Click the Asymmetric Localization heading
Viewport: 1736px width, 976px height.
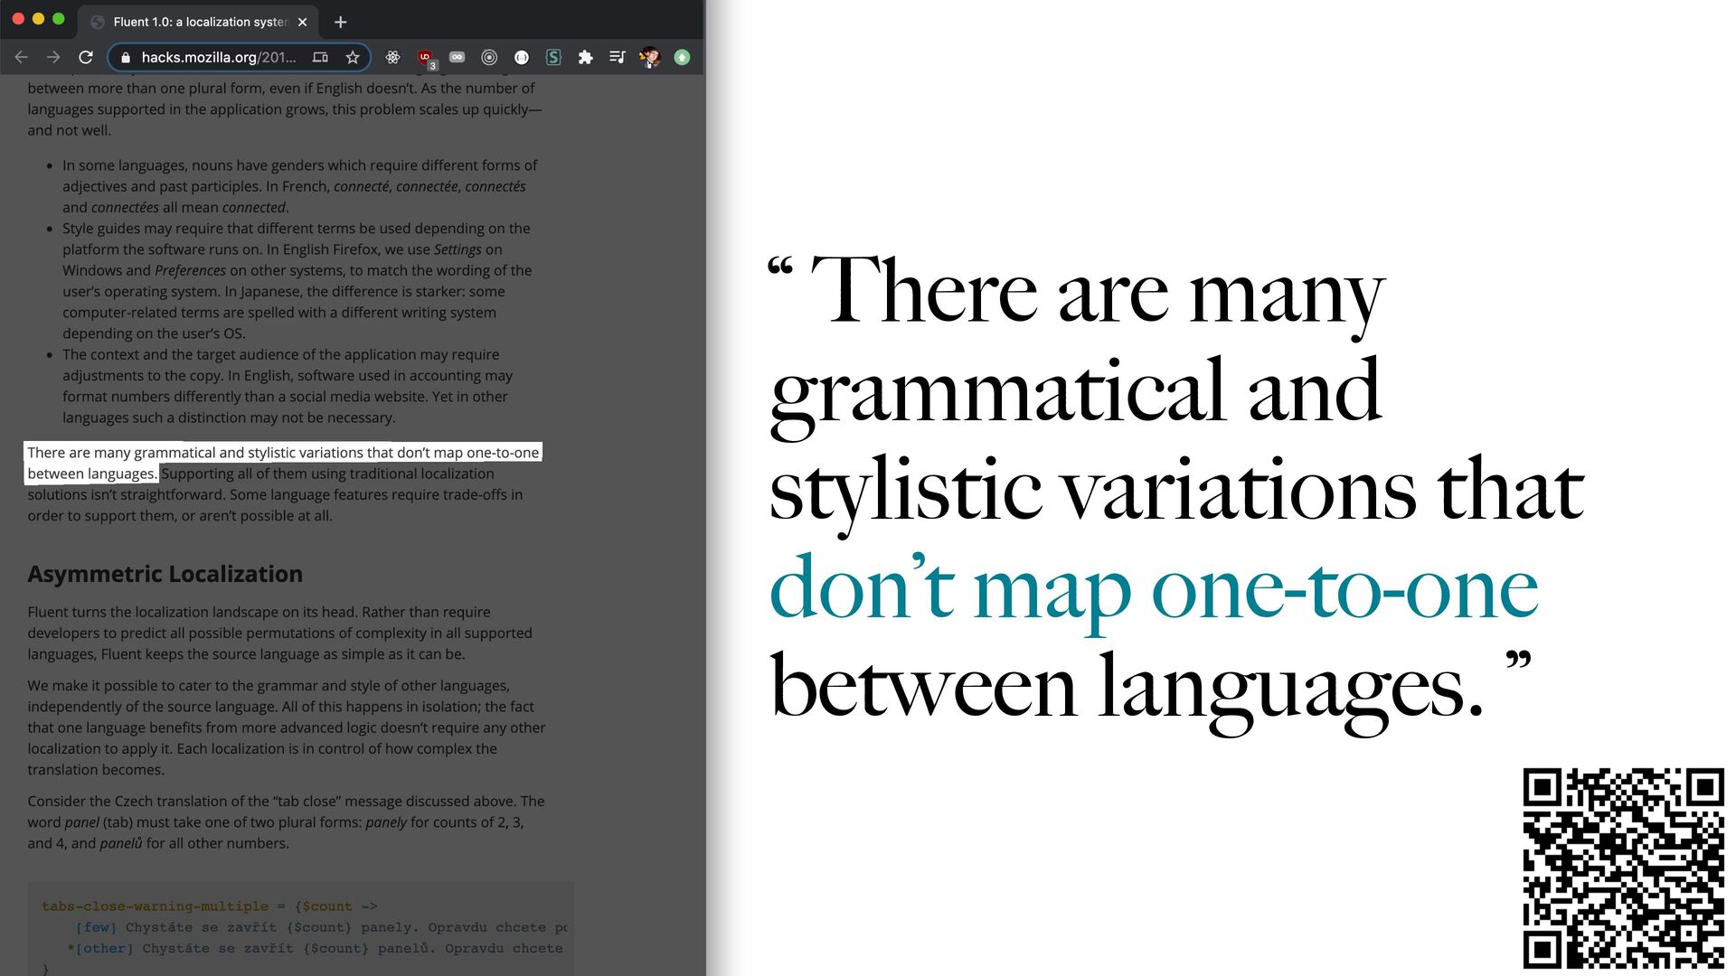[x=165, y=574]
